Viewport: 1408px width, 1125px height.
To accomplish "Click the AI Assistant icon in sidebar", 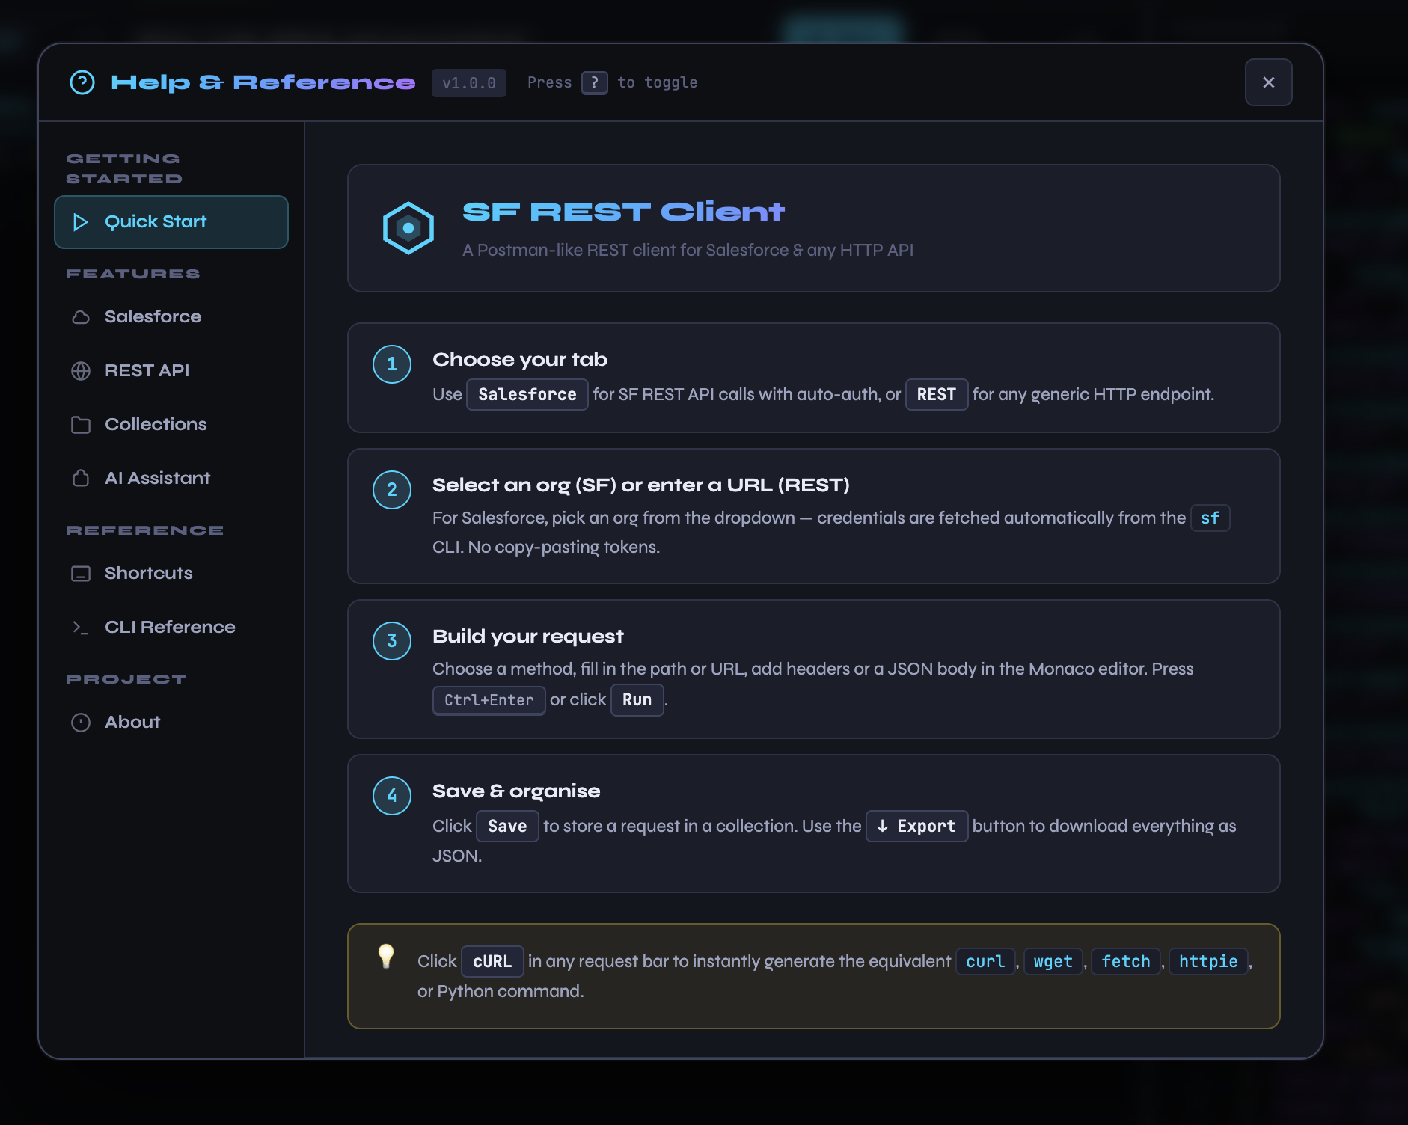I will pyautogui.click(x=81, y=478).
